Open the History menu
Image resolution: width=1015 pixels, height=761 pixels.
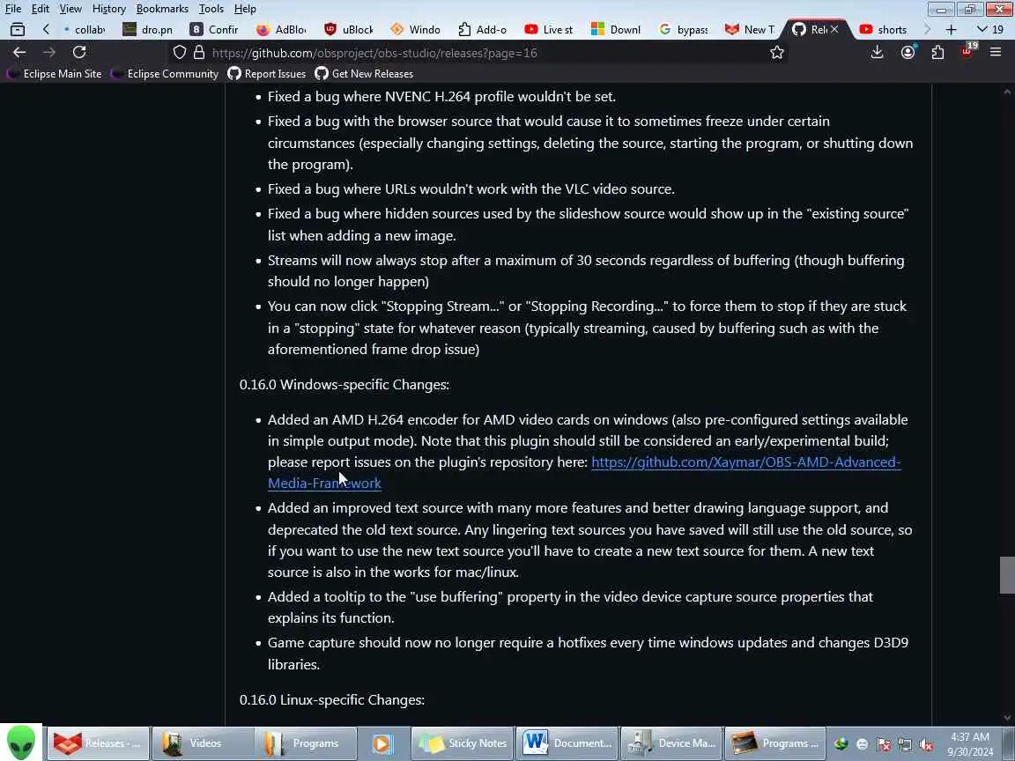point(108,9)
